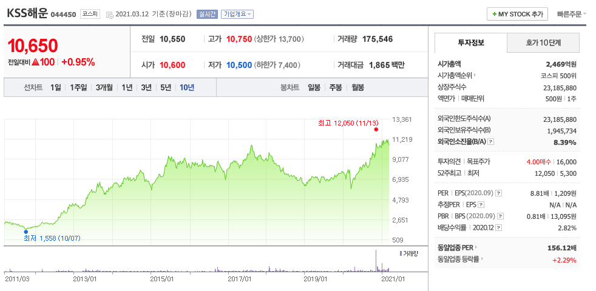Viewport: 596px width, 291px height.
Task: Switch to the 일봉 candle chart
Action: tap(314, 88)
